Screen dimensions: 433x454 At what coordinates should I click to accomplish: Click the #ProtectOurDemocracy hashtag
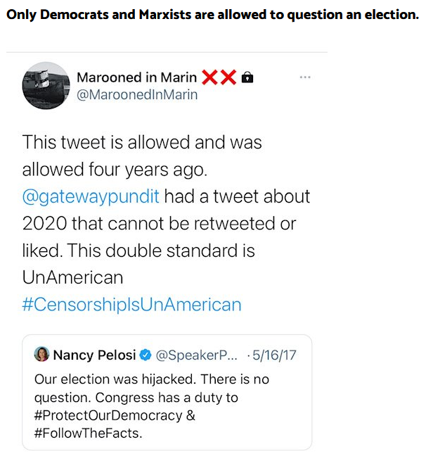coord(108,415)
